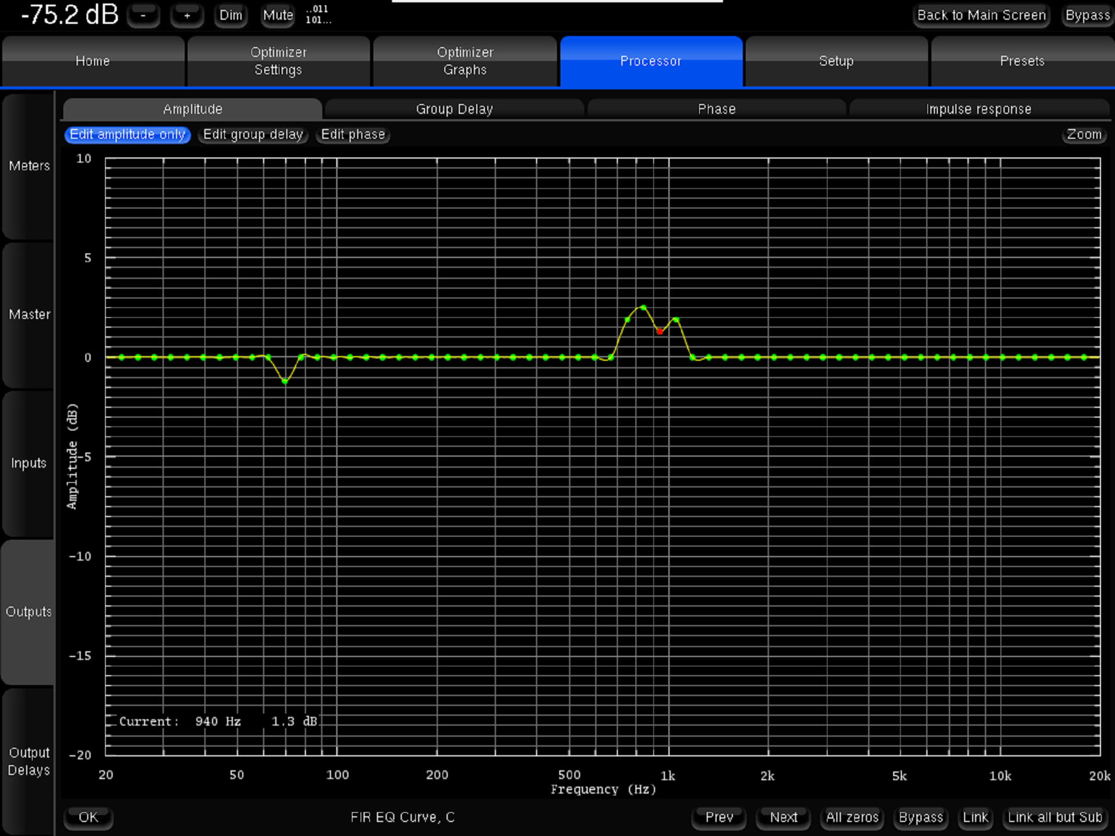Select Edit phase mode

click(x=353, y=135)
